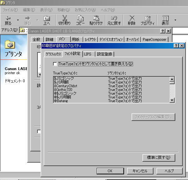Select the デバイスオプション tab
This screenshot has width=188, height=180.
click(x=111, y=40)
